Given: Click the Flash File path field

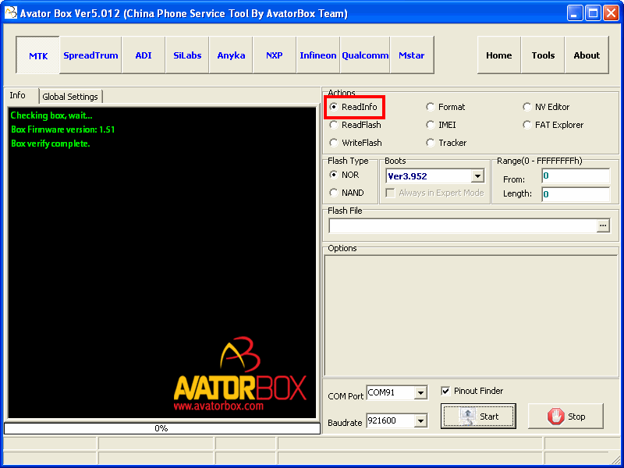Looking at the screenshot, I should [463, 225].
